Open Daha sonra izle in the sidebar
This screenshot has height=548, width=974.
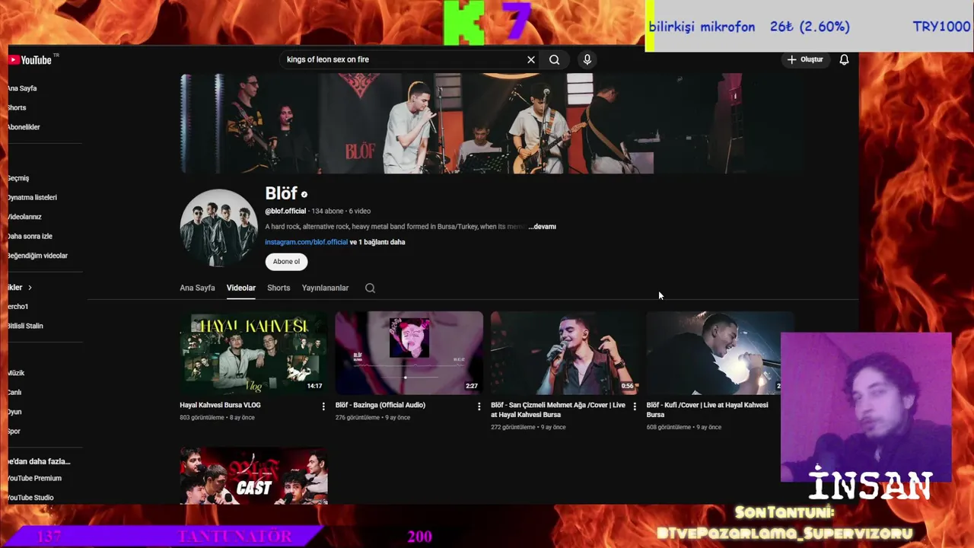(x=30, y=236)
